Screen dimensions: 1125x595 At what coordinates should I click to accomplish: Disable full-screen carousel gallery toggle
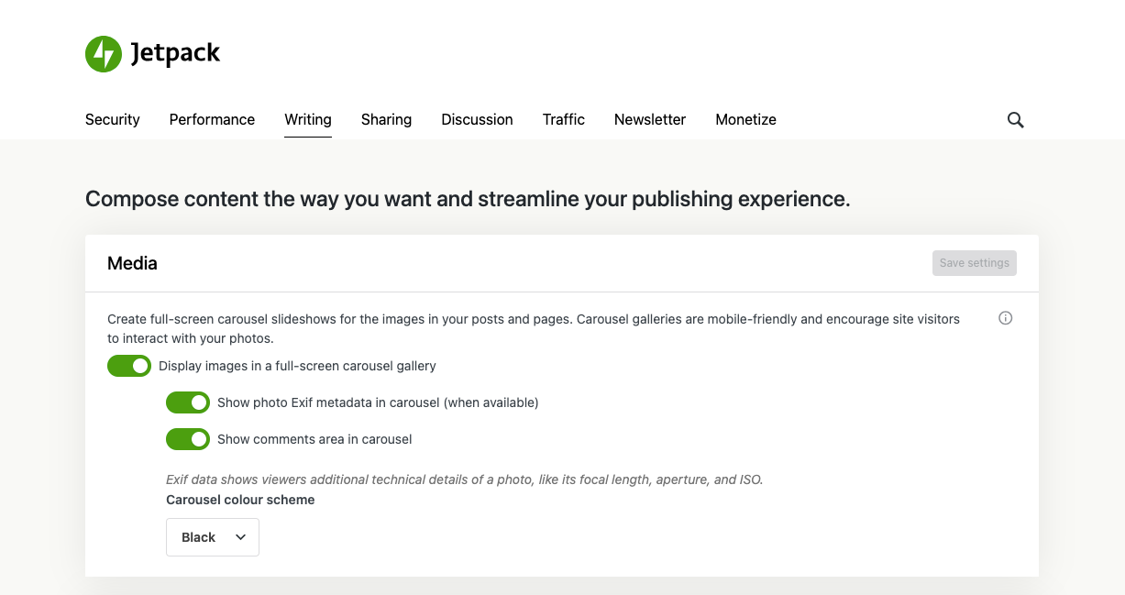129,366
